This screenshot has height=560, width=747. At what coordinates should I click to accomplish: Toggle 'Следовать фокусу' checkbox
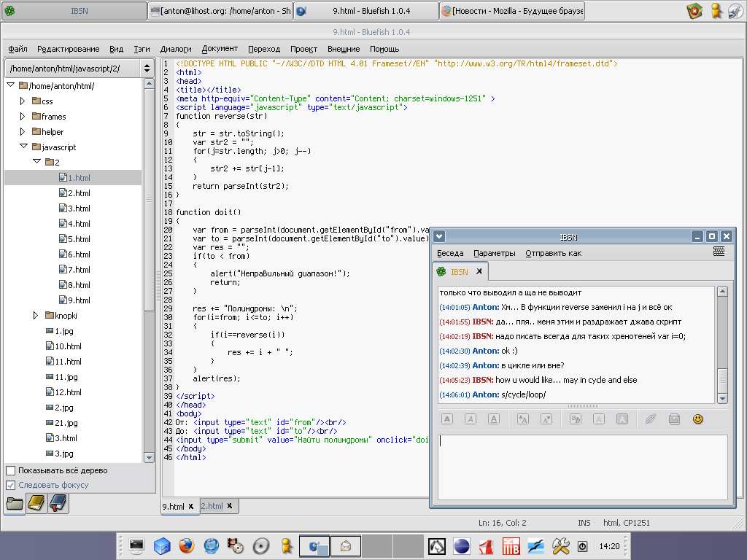point(10,485)
